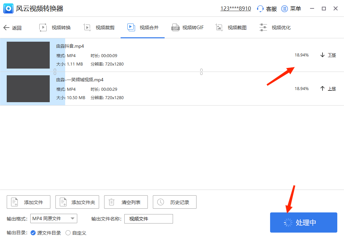Image resolution: width=344 pixels, height=242 pixels.
Task: Click the app logo icon in the title bar
Action: point(8,8)
